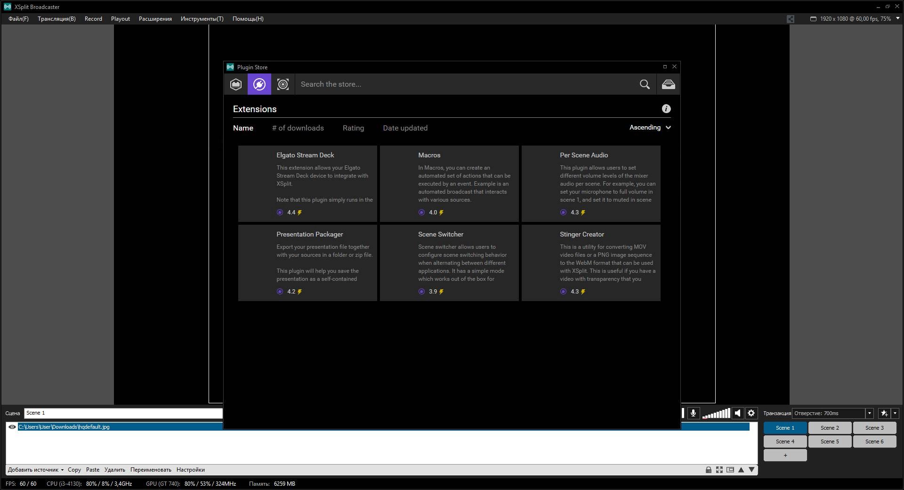
Task: Open the Трансляция menu
Action: pos(56,19)
